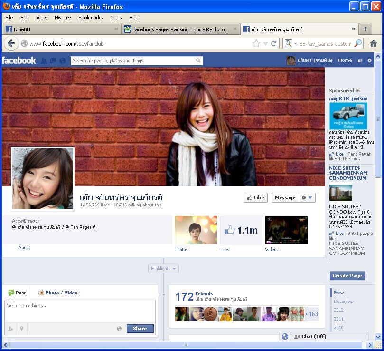Open the search engine selector dropdown

click(x=290, y=43)
